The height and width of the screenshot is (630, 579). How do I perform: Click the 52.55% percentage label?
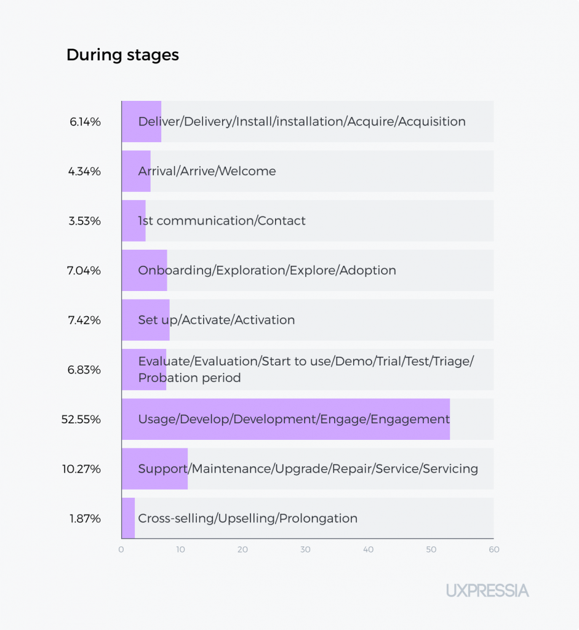pyautogui.click(x=81, y=420)
